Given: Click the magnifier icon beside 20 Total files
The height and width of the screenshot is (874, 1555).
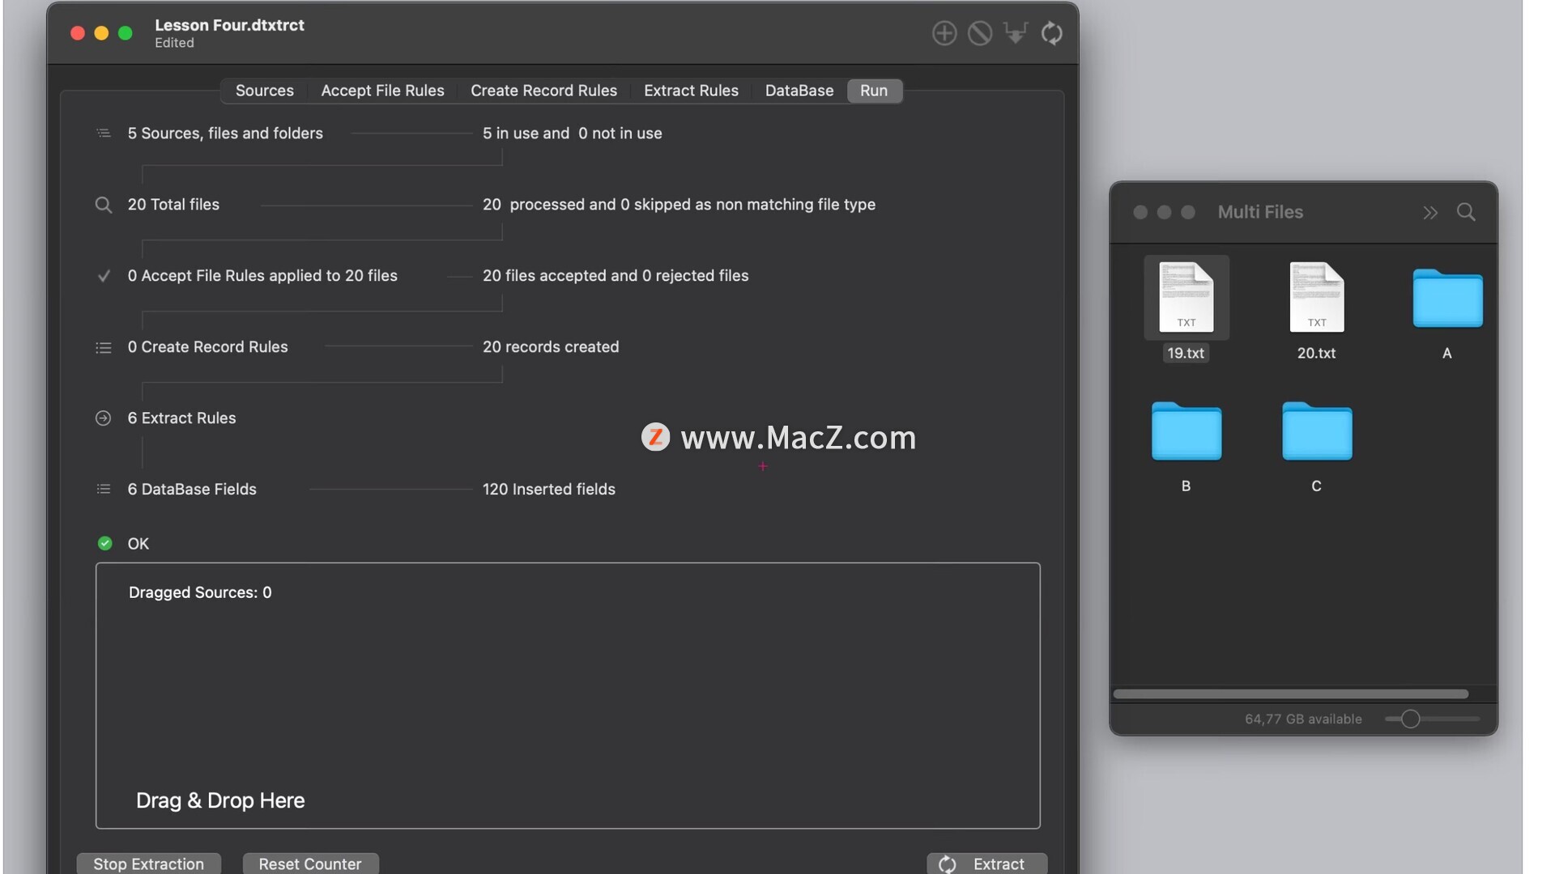Looking at the screenshot, I should pyautogui.click(x=104, y=205).
